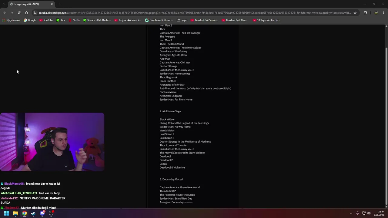
Task: Click the Chrome icon in the taskbar
Action: click(24, 213)
